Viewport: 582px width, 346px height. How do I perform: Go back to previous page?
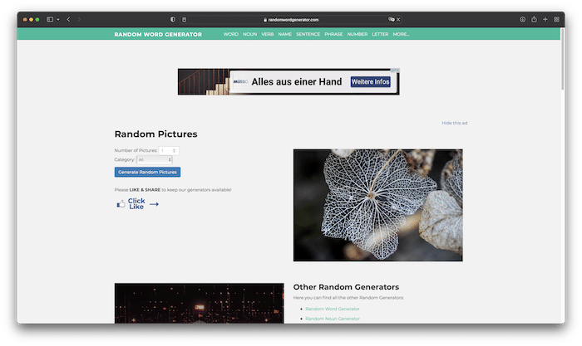[x=68, y=19]
